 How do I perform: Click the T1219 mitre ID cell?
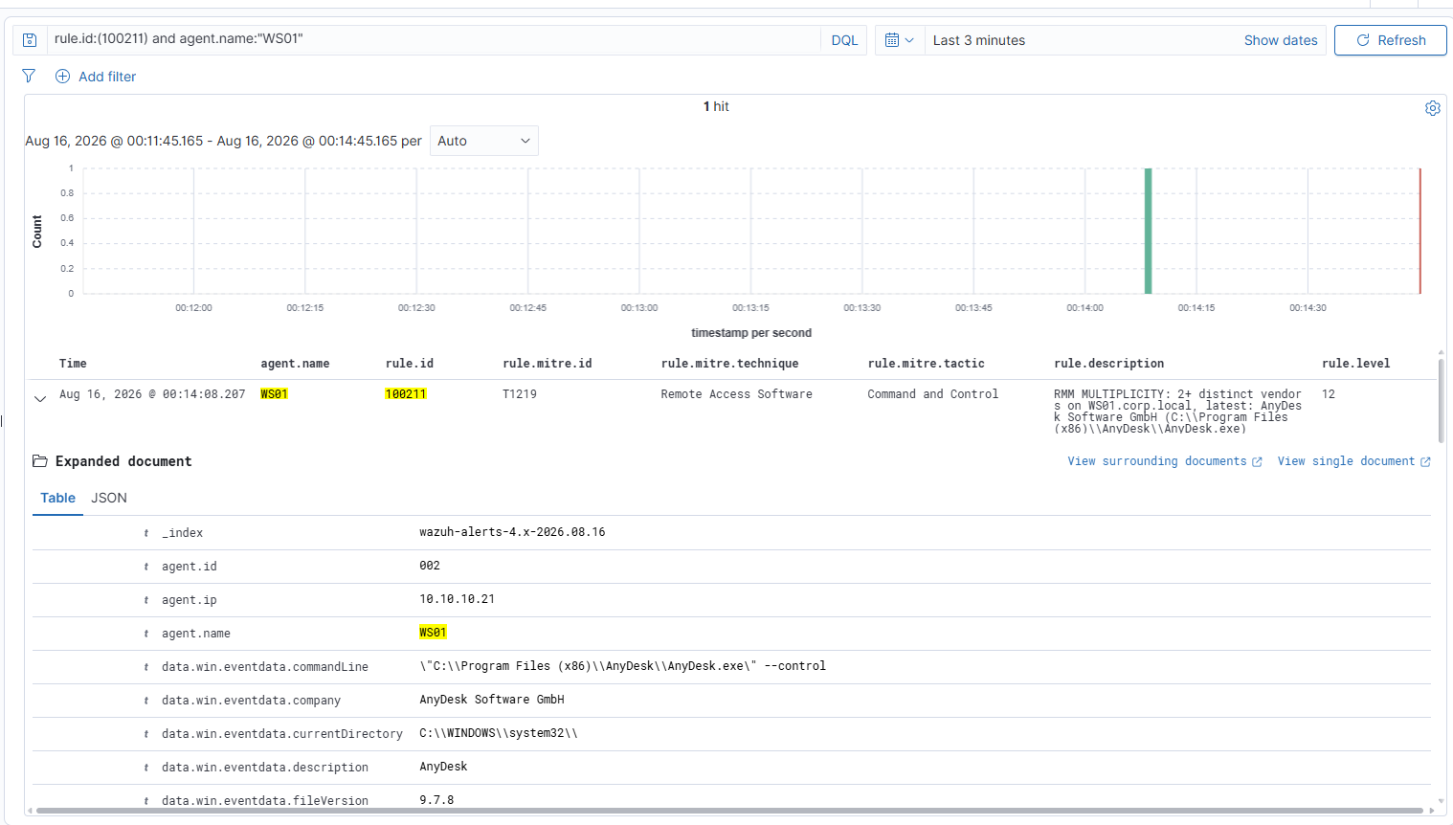tap(520, 394)
